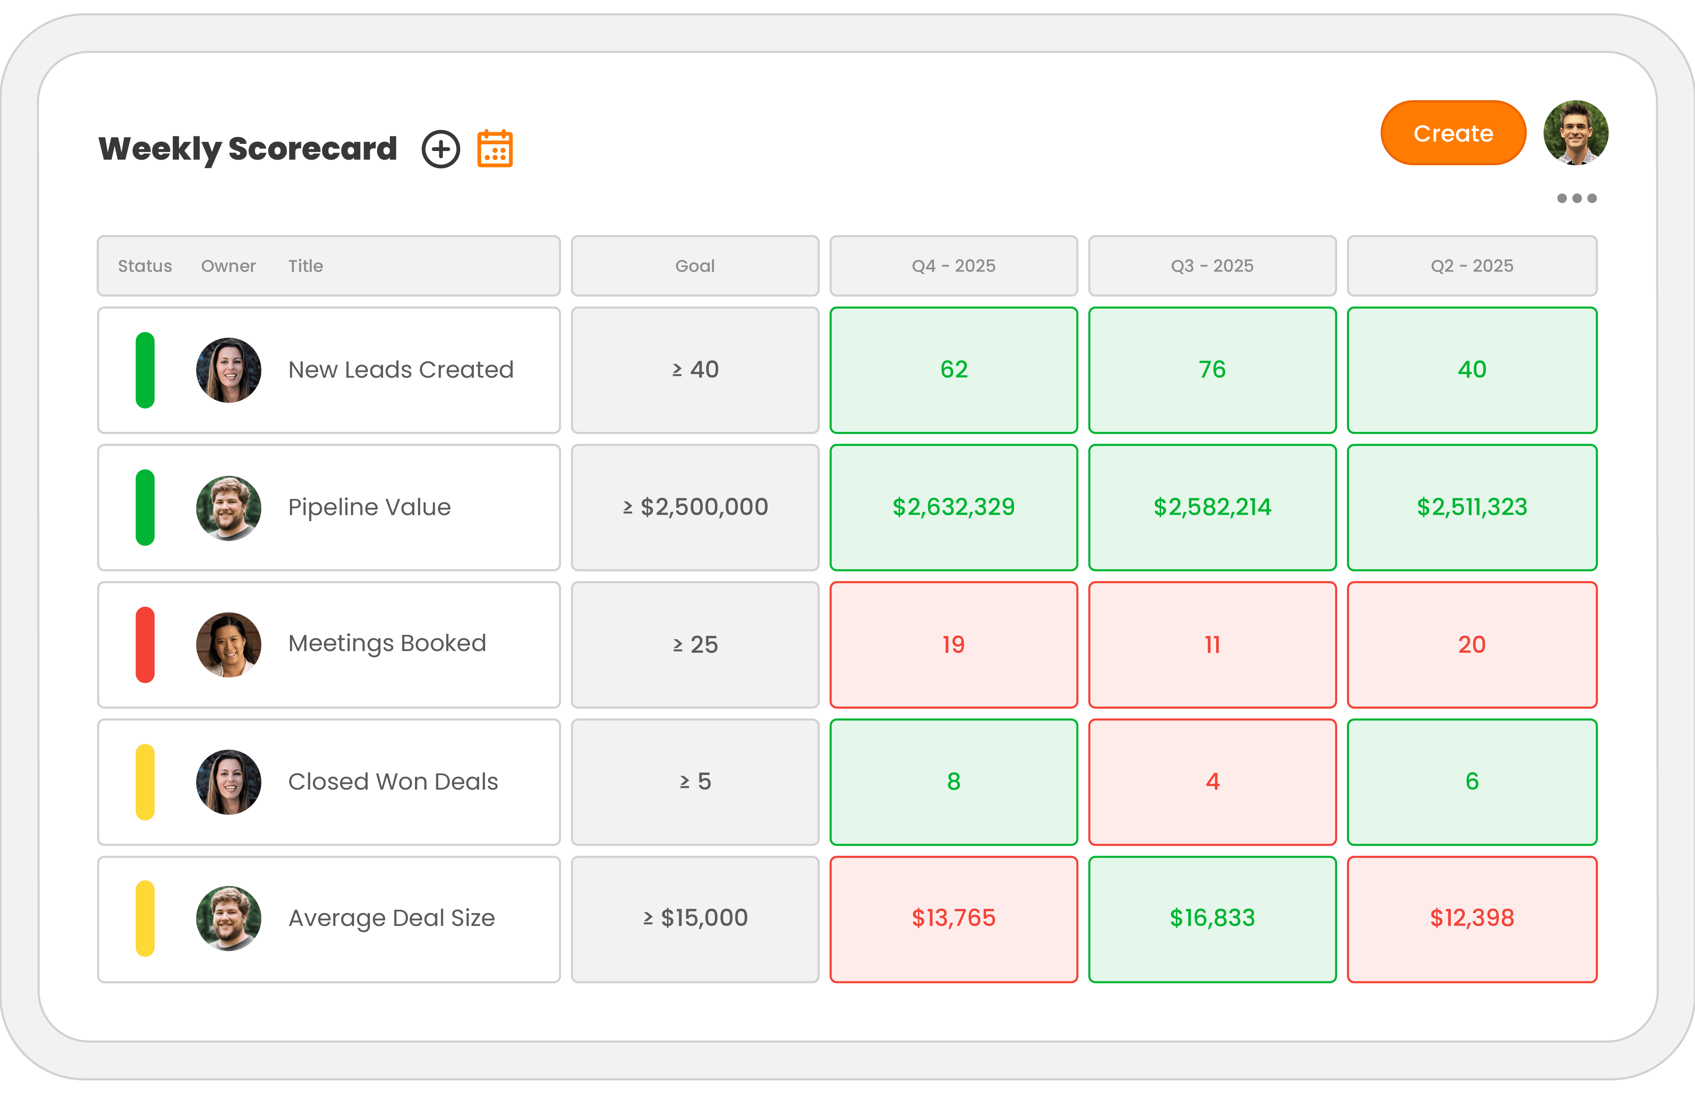This screenshot has width=1695, height=1095.
Task: Click the owner avatar for Average Deal Size
Action: [x=229, y=918]
